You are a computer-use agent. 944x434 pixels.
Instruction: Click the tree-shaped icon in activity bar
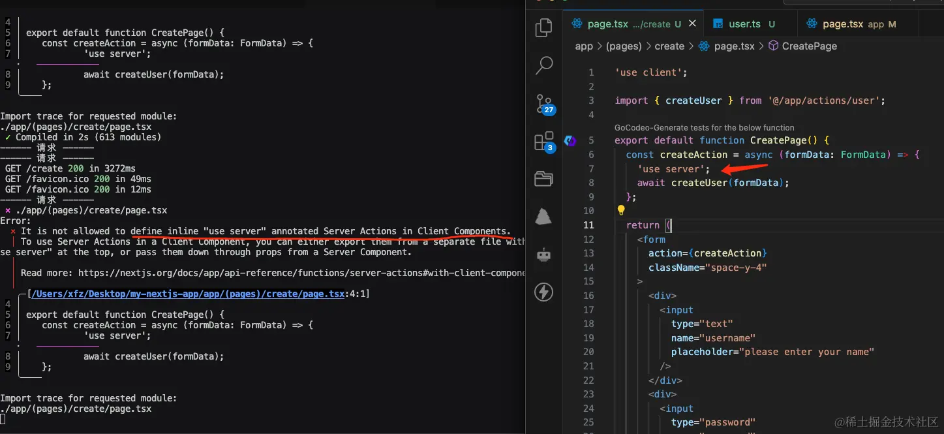coord(543,216)
